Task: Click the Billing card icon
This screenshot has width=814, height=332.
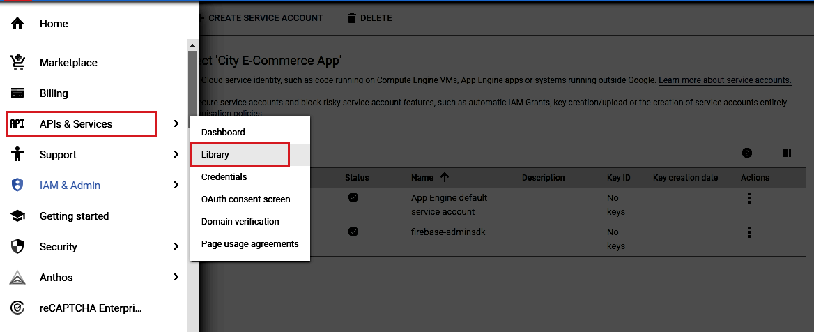Action: (17, 93)
